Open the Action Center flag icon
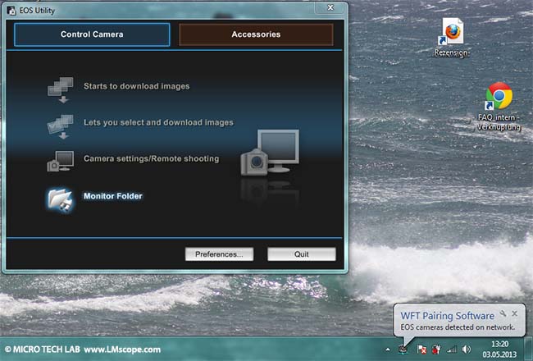The width and height of the screenshot is (533, 361). [x=420, y=349]
